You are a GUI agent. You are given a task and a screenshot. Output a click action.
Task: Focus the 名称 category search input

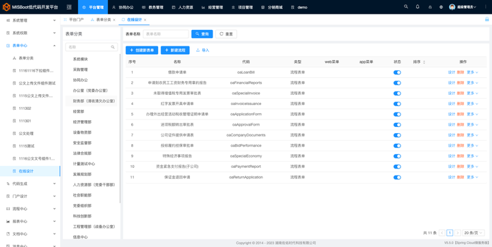(x=92, y=47)
